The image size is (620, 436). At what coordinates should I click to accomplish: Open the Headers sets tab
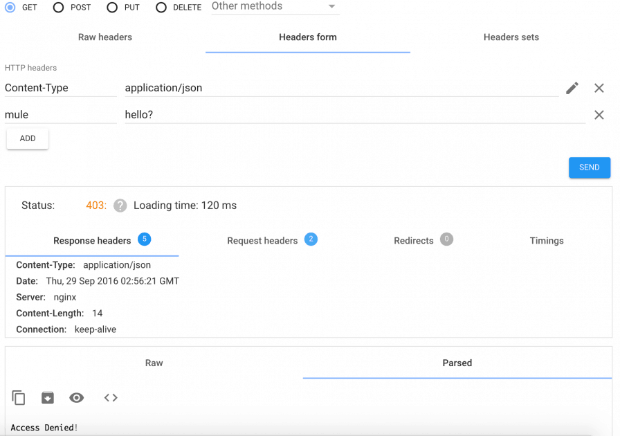coord(511,37)
